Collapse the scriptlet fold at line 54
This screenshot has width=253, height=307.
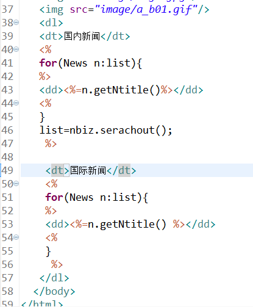[16, 237]
